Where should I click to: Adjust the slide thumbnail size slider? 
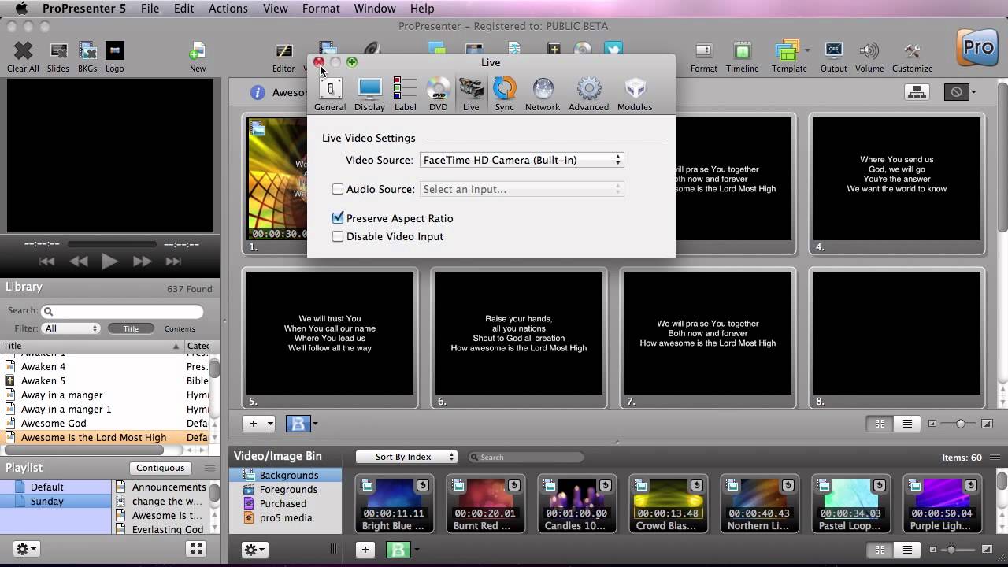(959, 424)
